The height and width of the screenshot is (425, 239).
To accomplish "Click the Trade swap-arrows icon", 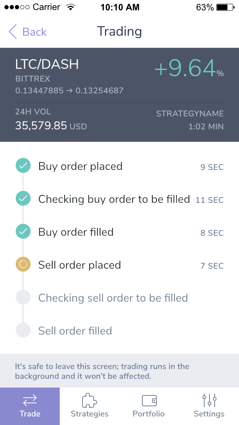I will point(30,400).
